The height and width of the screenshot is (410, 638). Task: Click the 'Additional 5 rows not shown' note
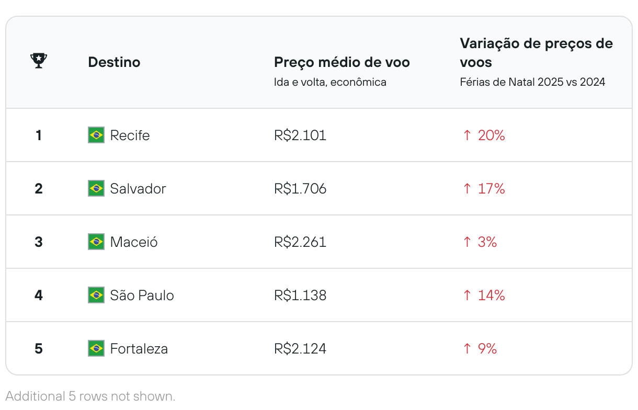[90, 396]
